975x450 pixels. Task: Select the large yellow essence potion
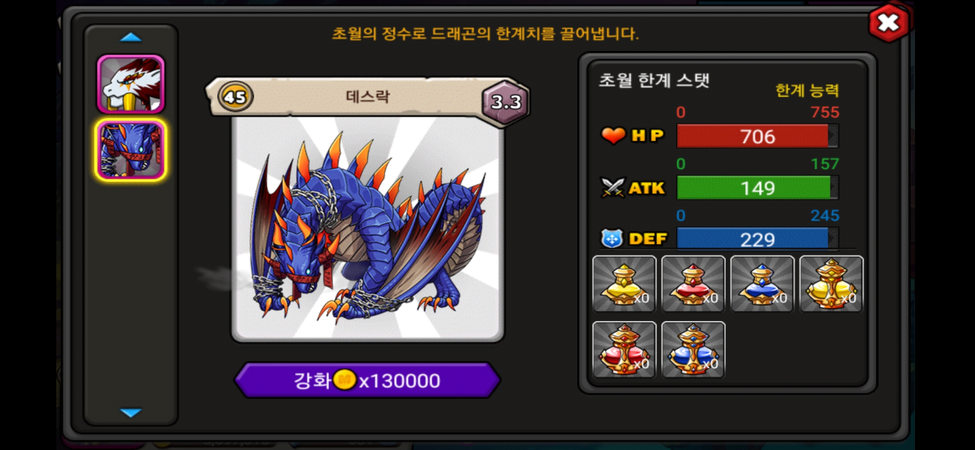point(832,284)
